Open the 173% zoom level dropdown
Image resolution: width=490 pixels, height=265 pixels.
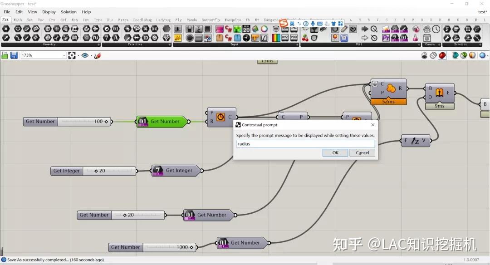click(x=64, y=56)
